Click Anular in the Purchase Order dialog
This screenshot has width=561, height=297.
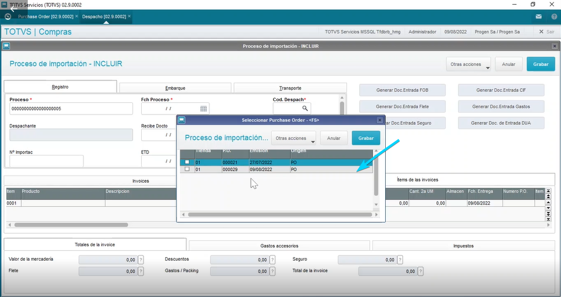point(334,138)
